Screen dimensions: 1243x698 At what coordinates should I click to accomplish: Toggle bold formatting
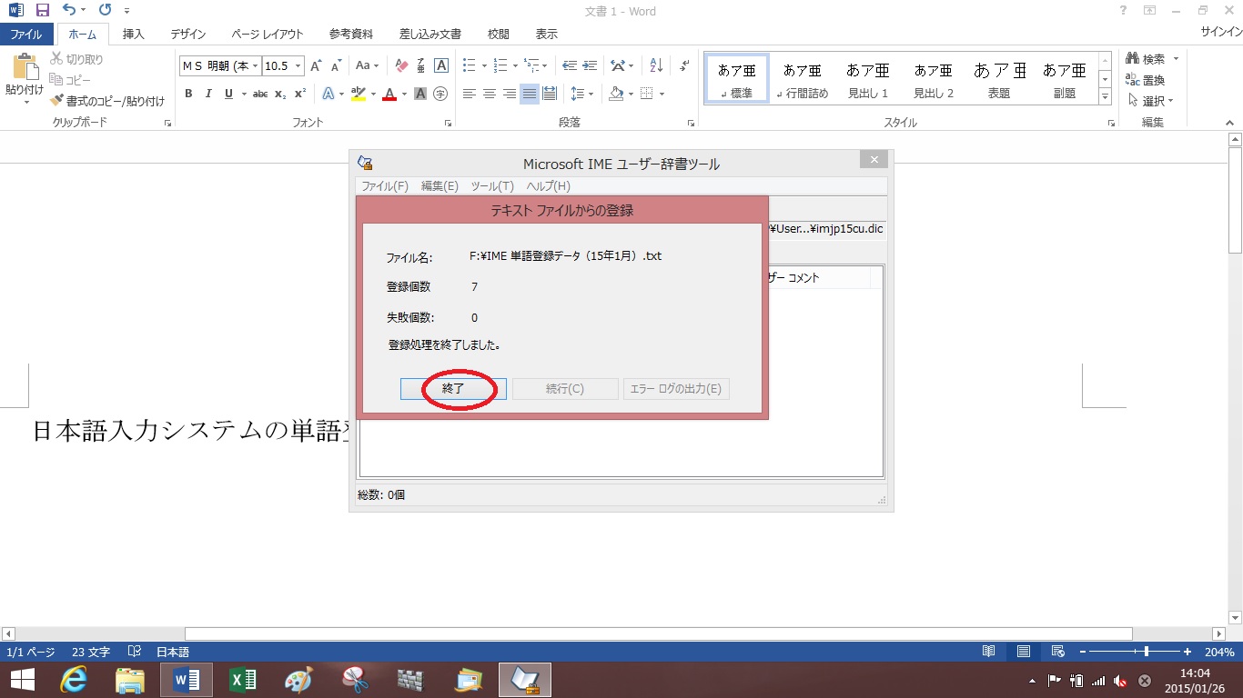[188, 94]
